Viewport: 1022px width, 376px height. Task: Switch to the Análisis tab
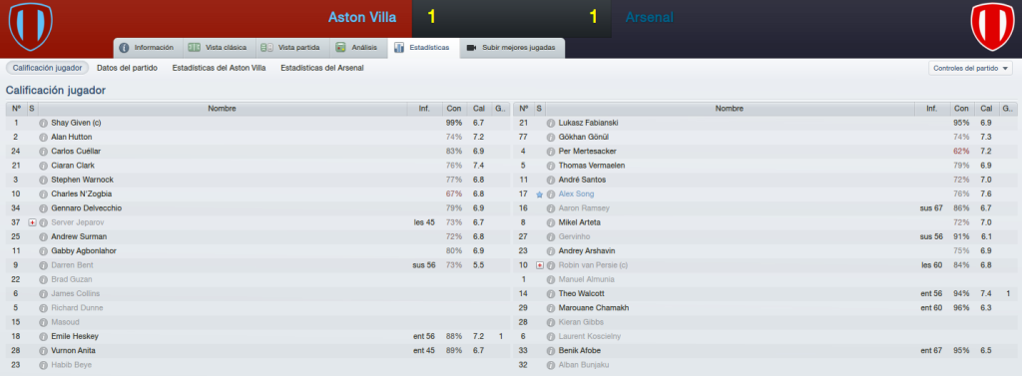point(358,48)
